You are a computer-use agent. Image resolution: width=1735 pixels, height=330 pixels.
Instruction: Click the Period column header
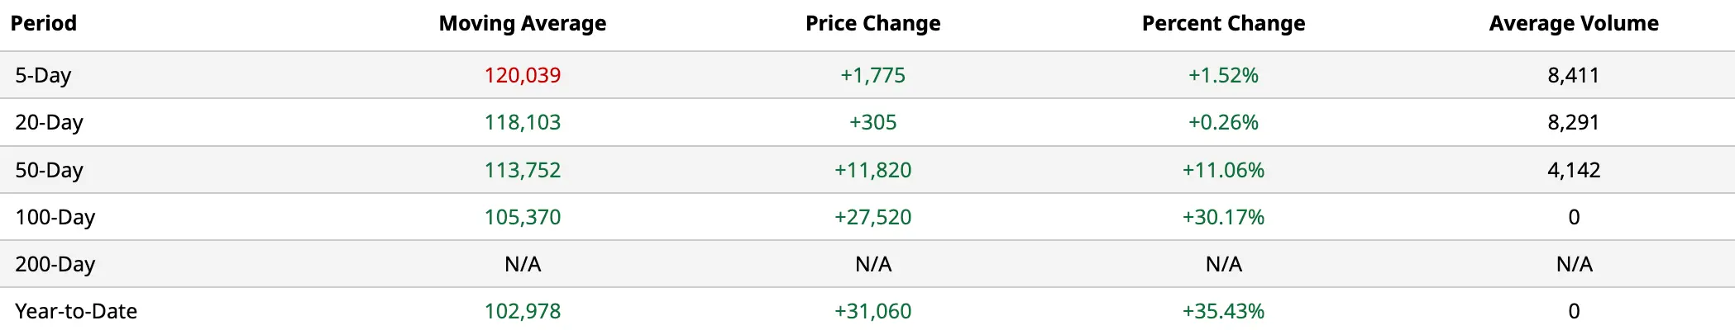click(x=44, y=23)
